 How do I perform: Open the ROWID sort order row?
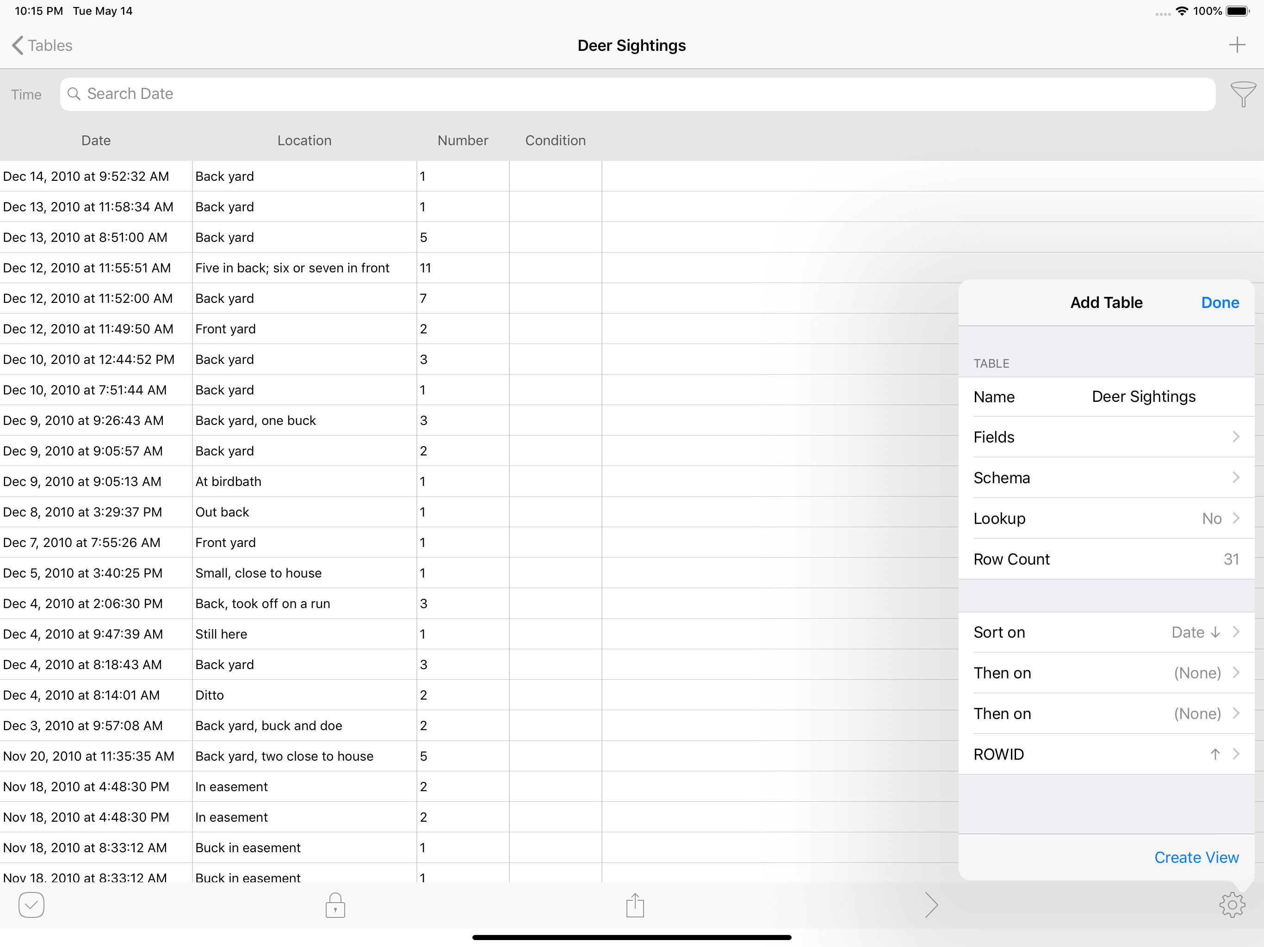tap(1106, 754)
